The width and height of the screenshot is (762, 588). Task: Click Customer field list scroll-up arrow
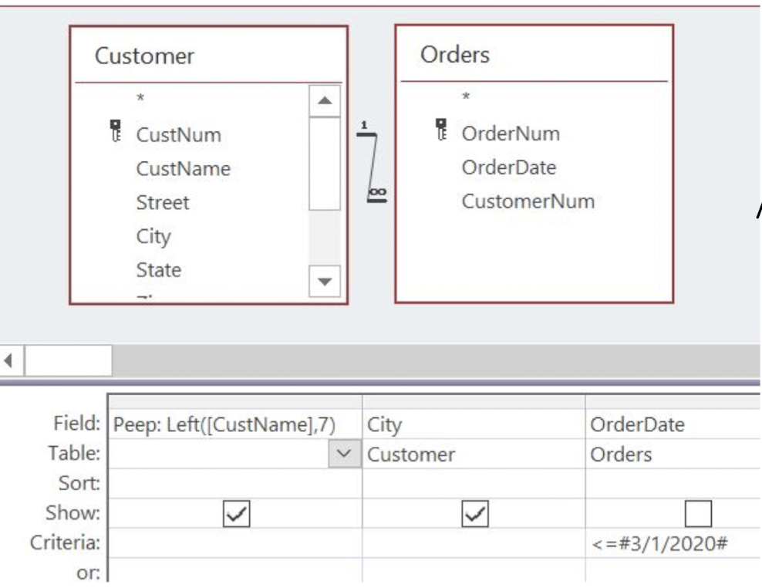pos(325,101)
